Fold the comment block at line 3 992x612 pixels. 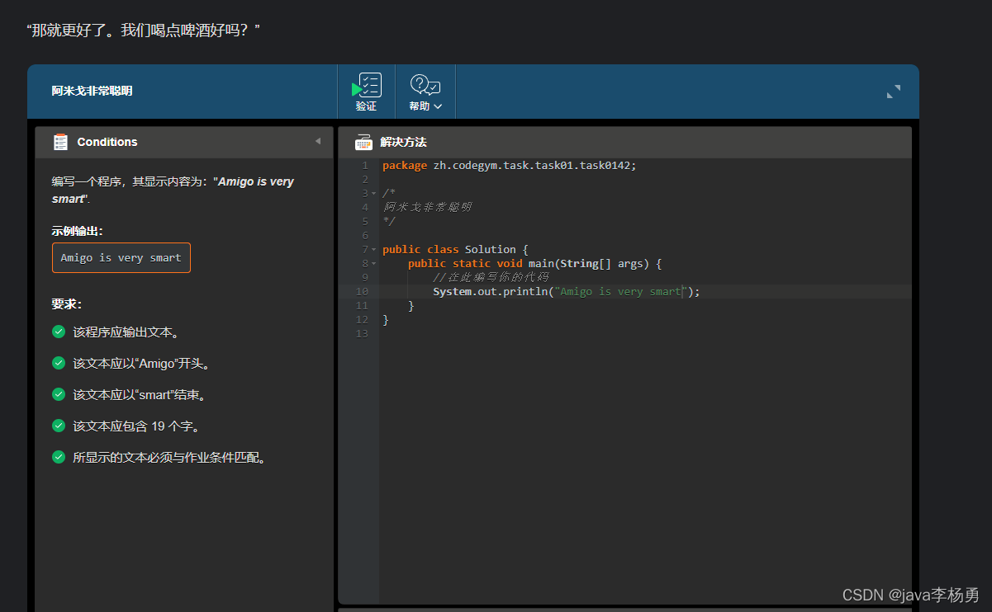(373, 194)
